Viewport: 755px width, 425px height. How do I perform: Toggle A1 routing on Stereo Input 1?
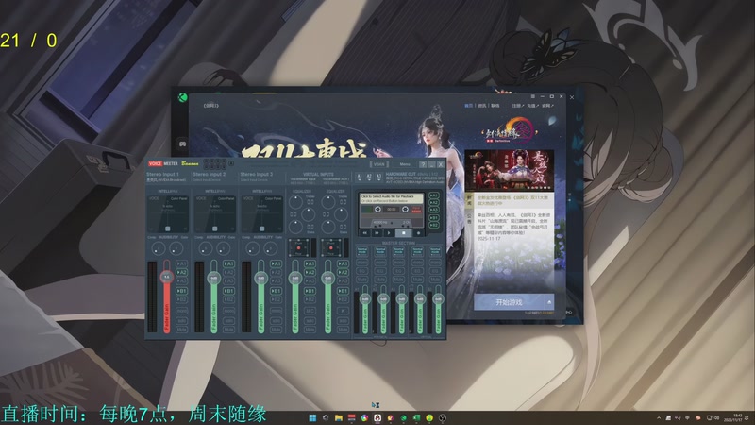coord(181,264)
